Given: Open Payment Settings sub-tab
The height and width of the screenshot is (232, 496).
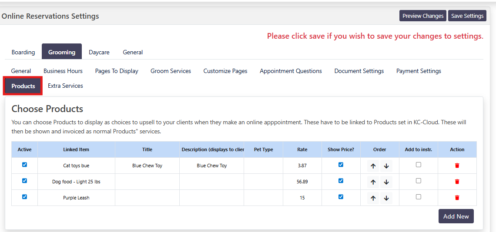Looking at the screenshot, I should [419, 71].
